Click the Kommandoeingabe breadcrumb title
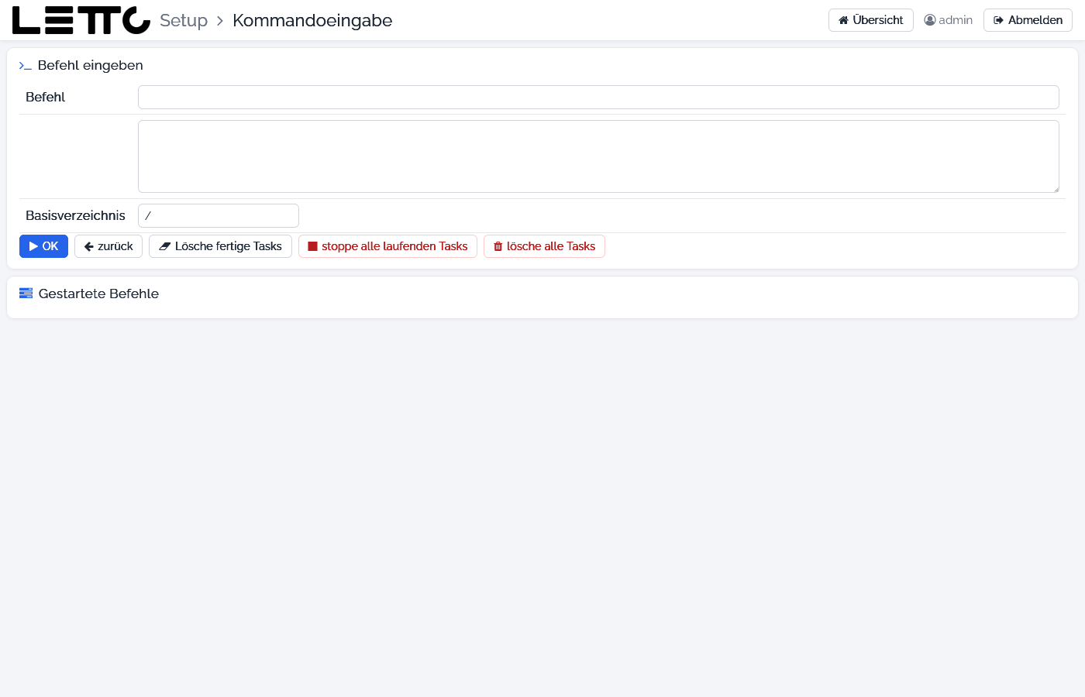The image size is (1085, 697). (x=312, y=20)
